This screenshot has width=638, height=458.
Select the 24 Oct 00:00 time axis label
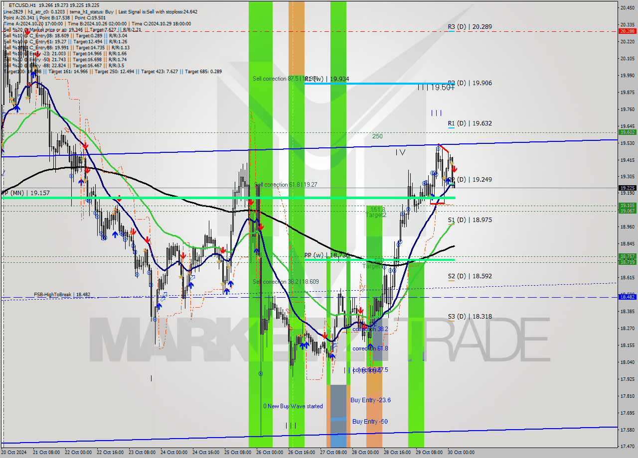[173, 453]
